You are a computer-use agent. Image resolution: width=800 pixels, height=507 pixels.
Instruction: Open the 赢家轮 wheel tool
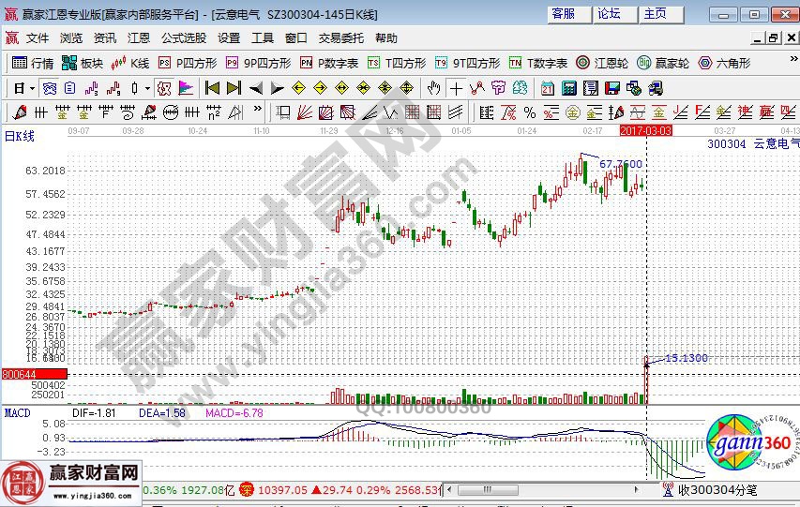tap(663, 63)
